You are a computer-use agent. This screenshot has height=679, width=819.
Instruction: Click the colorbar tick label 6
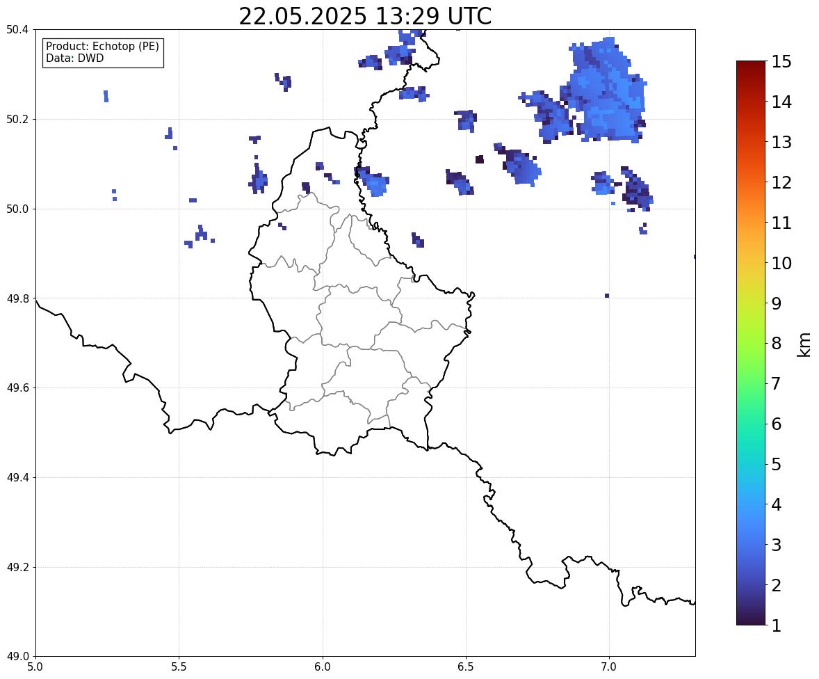tap(777, 424)
